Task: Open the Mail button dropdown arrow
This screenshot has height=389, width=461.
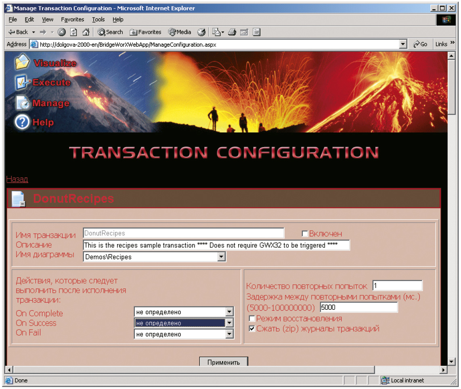Action: (222, 32)
